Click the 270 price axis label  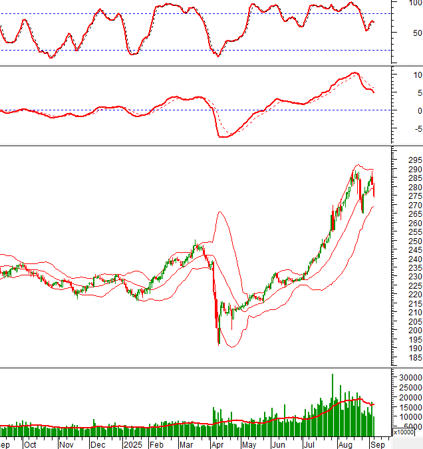pos(415,206)
